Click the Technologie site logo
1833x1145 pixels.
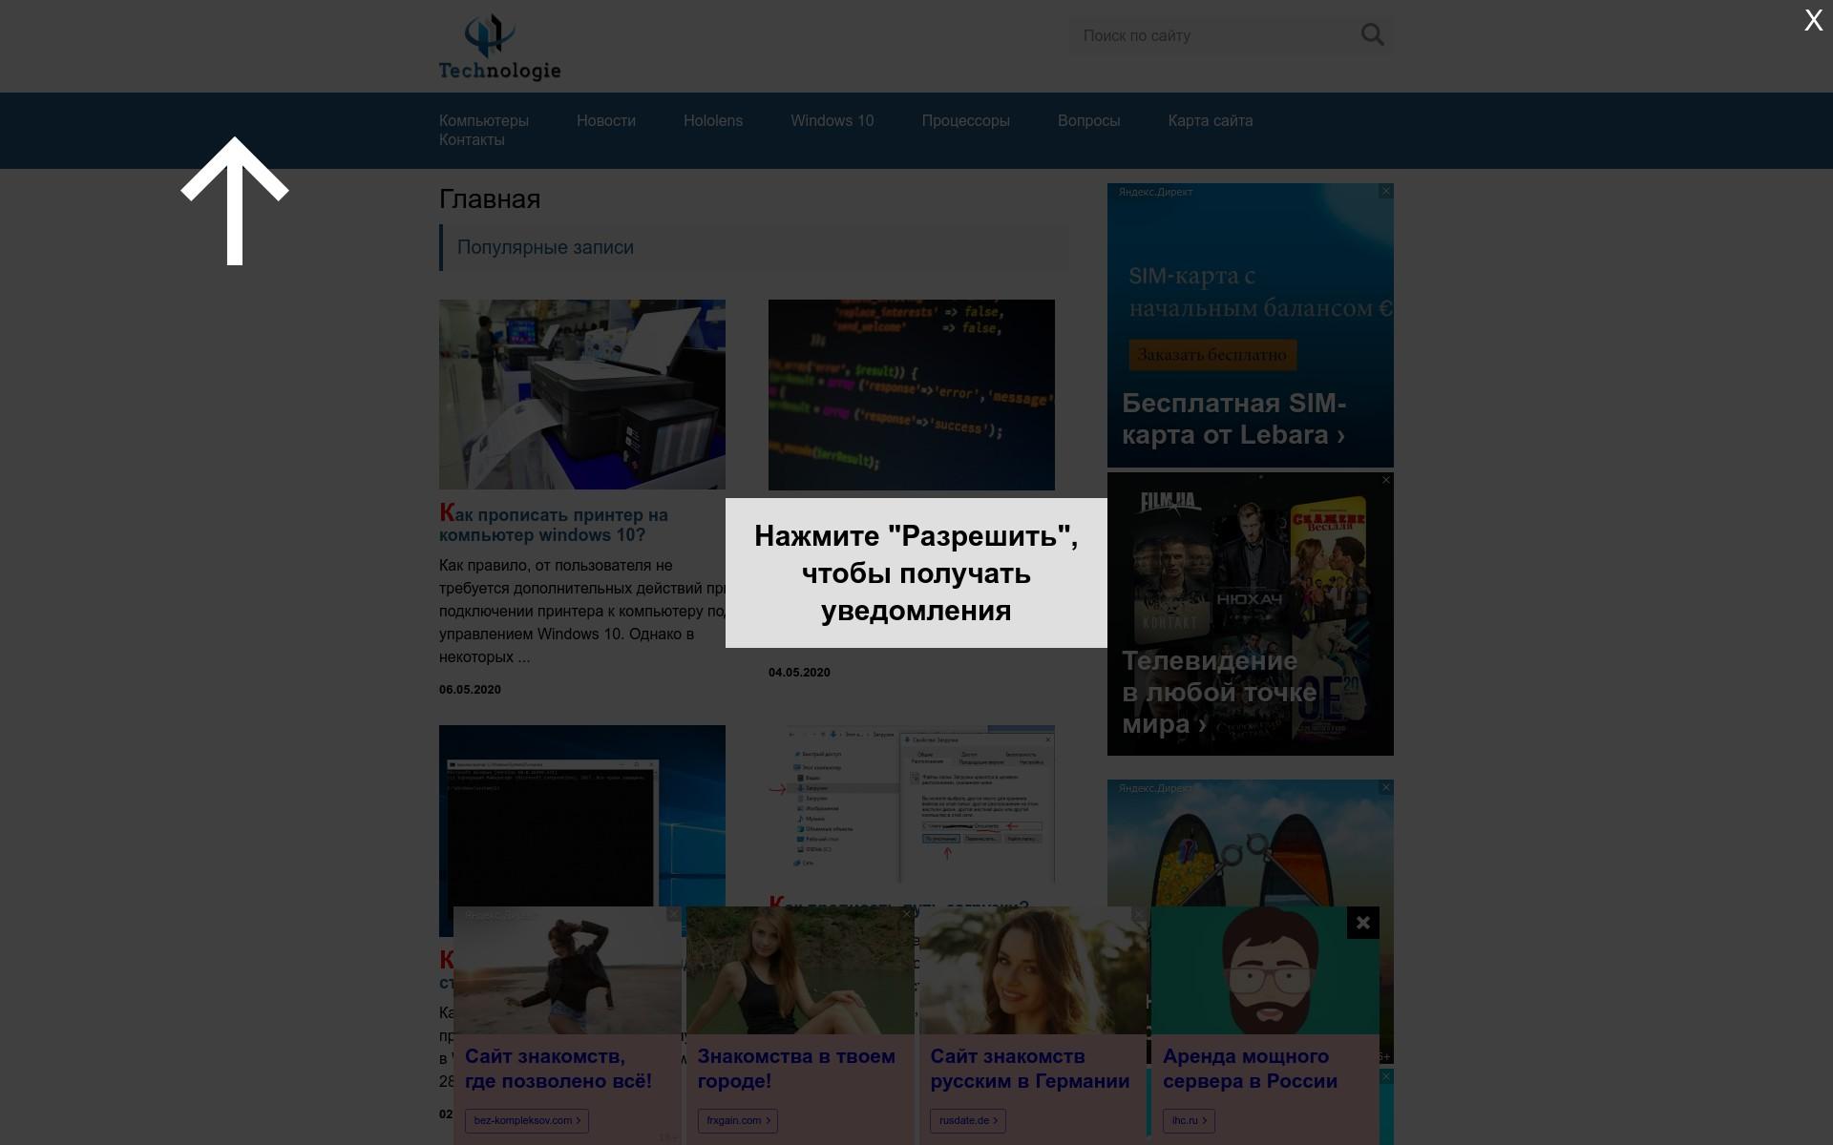[x=499, y=47]
